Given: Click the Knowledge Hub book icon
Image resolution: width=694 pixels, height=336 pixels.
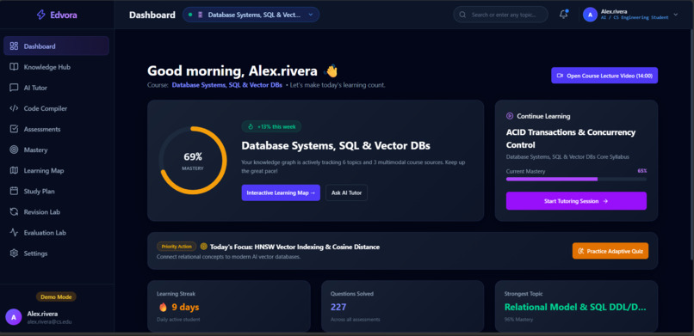Looking at the screenshot, I should tap(14, 67).
